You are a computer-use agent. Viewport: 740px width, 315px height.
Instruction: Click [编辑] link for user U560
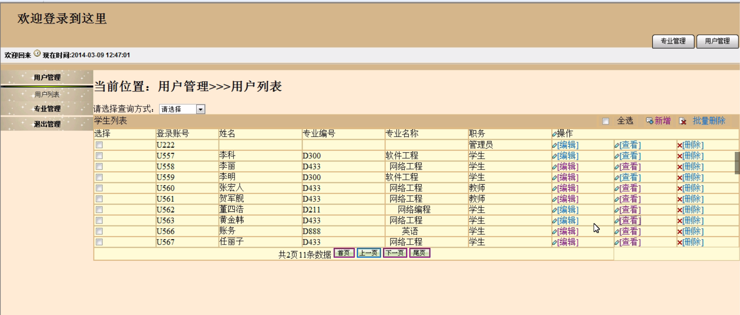pos(568,188)
